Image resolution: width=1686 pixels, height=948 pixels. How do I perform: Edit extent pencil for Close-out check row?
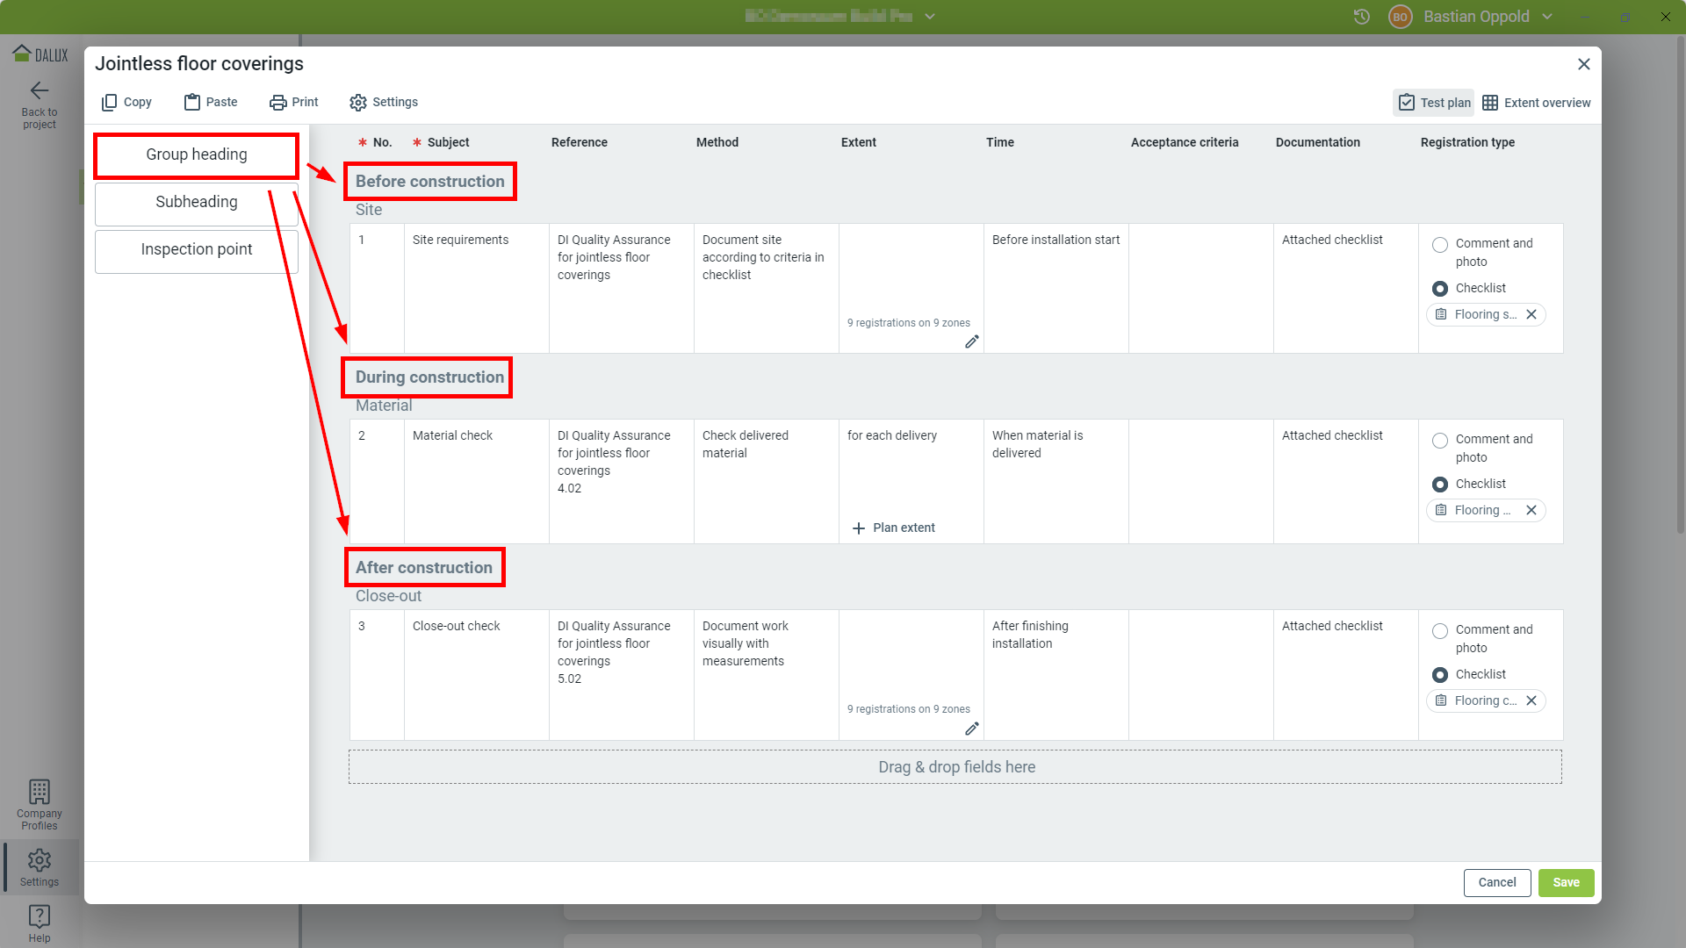(971, 729)
